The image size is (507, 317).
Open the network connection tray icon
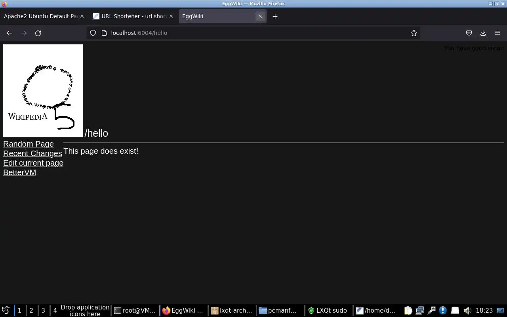[420, 311]
